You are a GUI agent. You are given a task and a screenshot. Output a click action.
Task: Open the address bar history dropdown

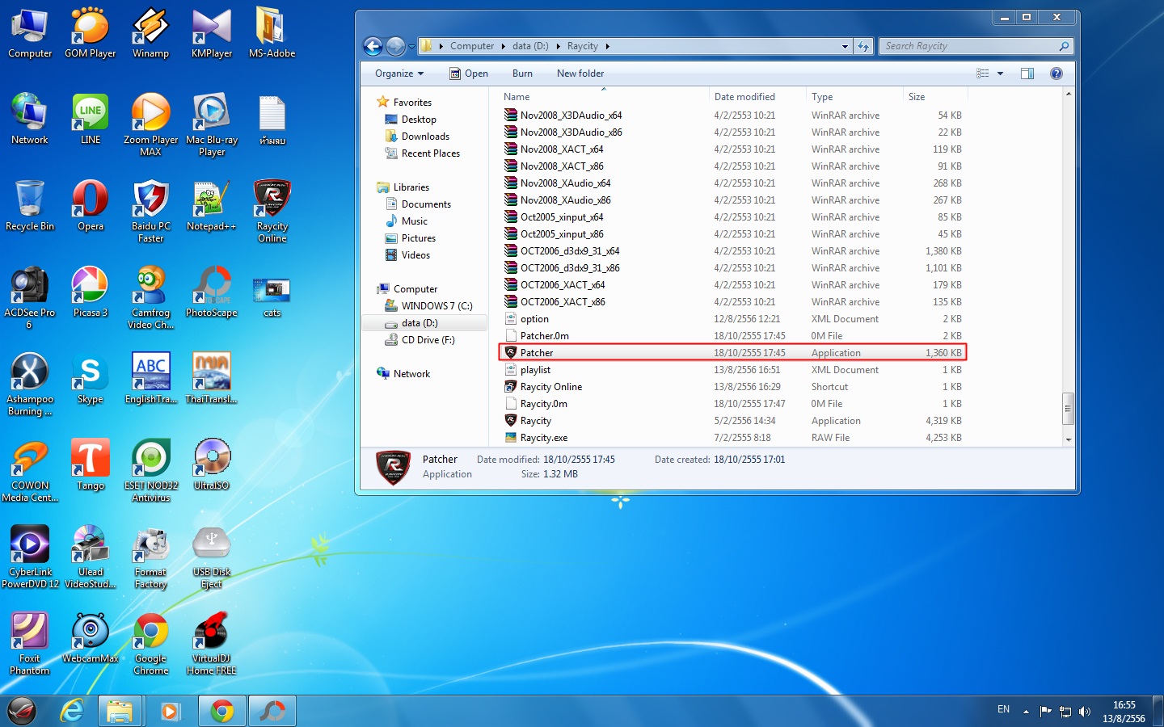tap(845, 46)
